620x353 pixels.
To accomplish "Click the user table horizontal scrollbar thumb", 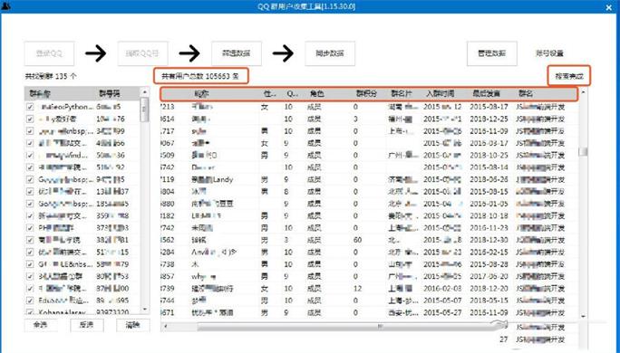I will point(352,327).
